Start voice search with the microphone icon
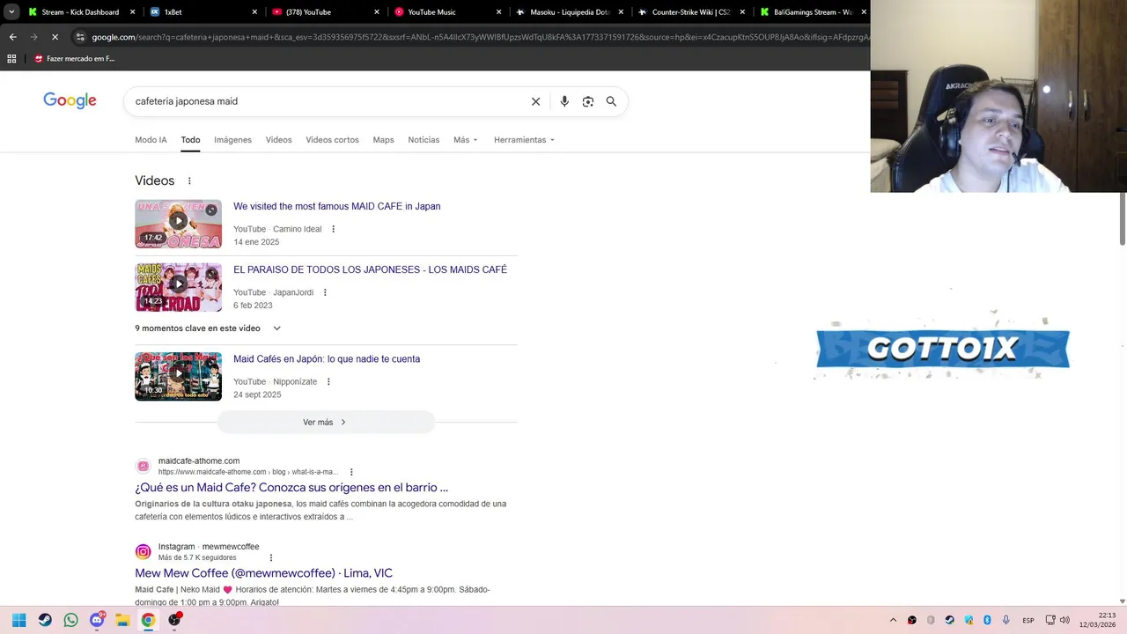 pos(564,101)
